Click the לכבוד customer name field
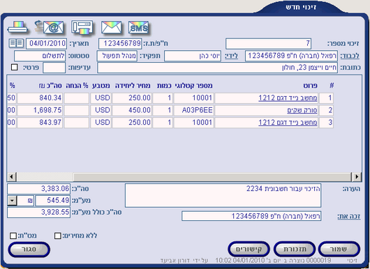The image size is (370, 269). pyautogui.click(x=291, y=56)
